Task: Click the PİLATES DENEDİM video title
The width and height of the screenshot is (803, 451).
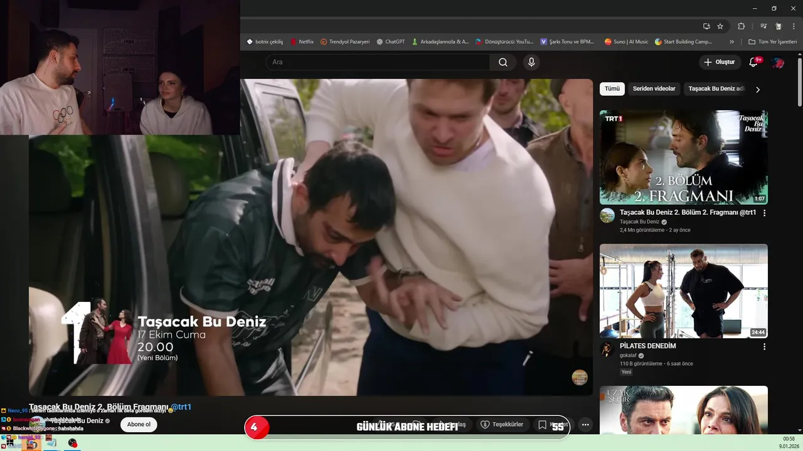Action: (x=647, y=346)
